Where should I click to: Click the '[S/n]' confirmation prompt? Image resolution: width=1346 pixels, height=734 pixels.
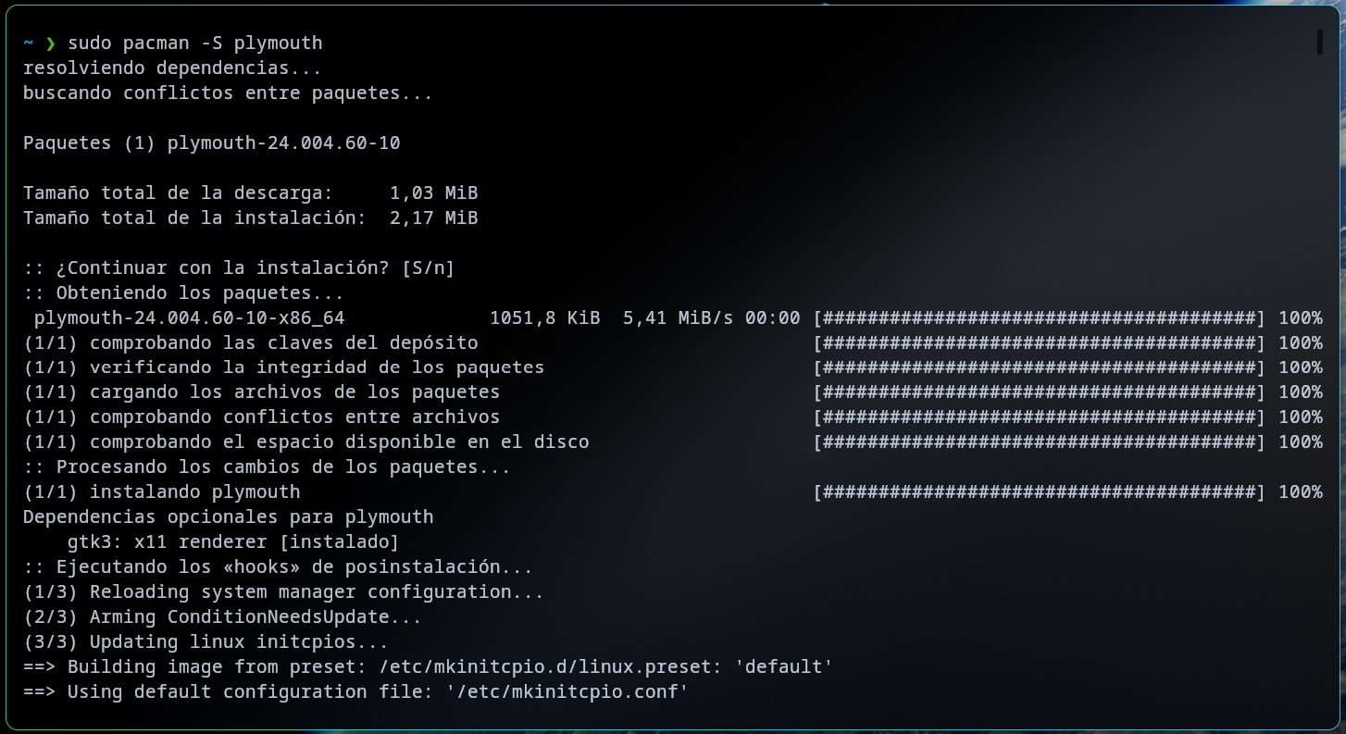pos(428,267)
